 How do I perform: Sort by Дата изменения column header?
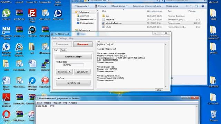(x=155, y=11)
